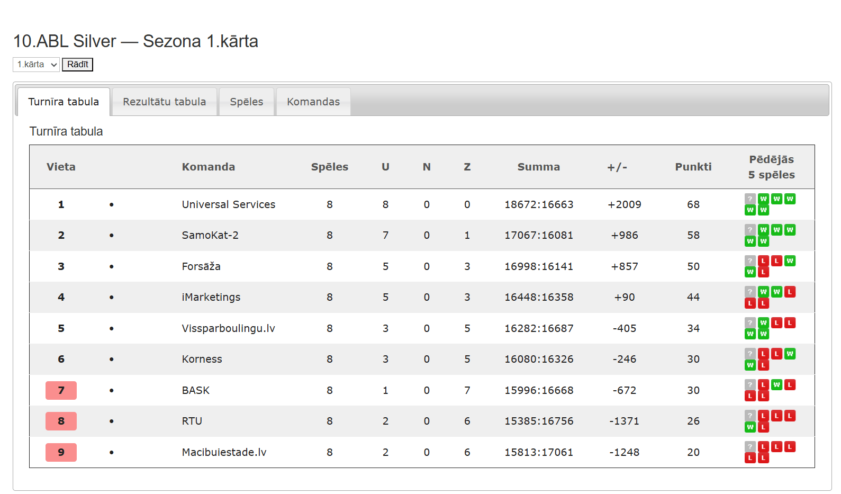Viewport: 841px width, 494px height.
Task: Click the Komanda column header
Action: pyautogui.click(x=209, y=167)
